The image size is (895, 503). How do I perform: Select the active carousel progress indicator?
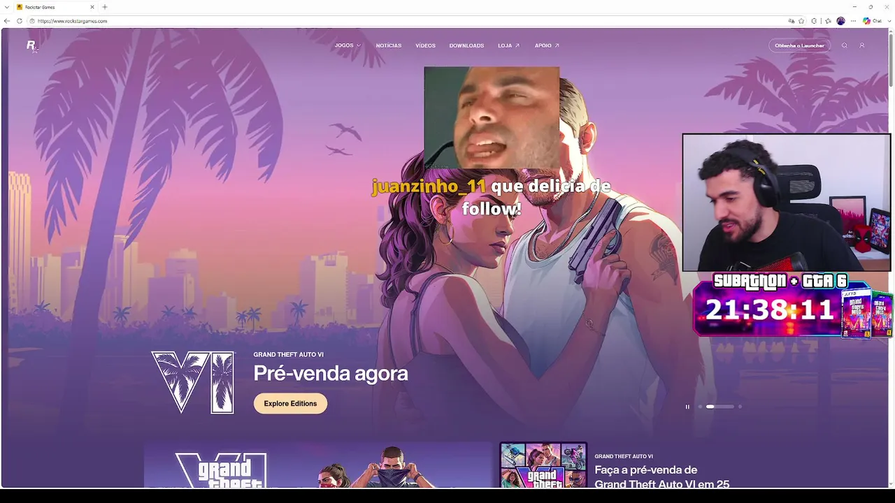[x=719, y=407]
